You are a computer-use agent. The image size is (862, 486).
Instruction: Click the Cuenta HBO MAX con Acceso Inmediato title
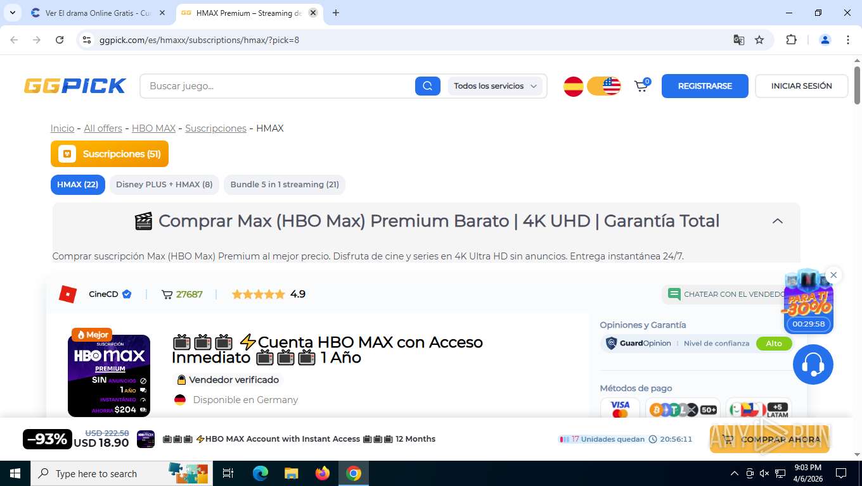coord(327,350)
